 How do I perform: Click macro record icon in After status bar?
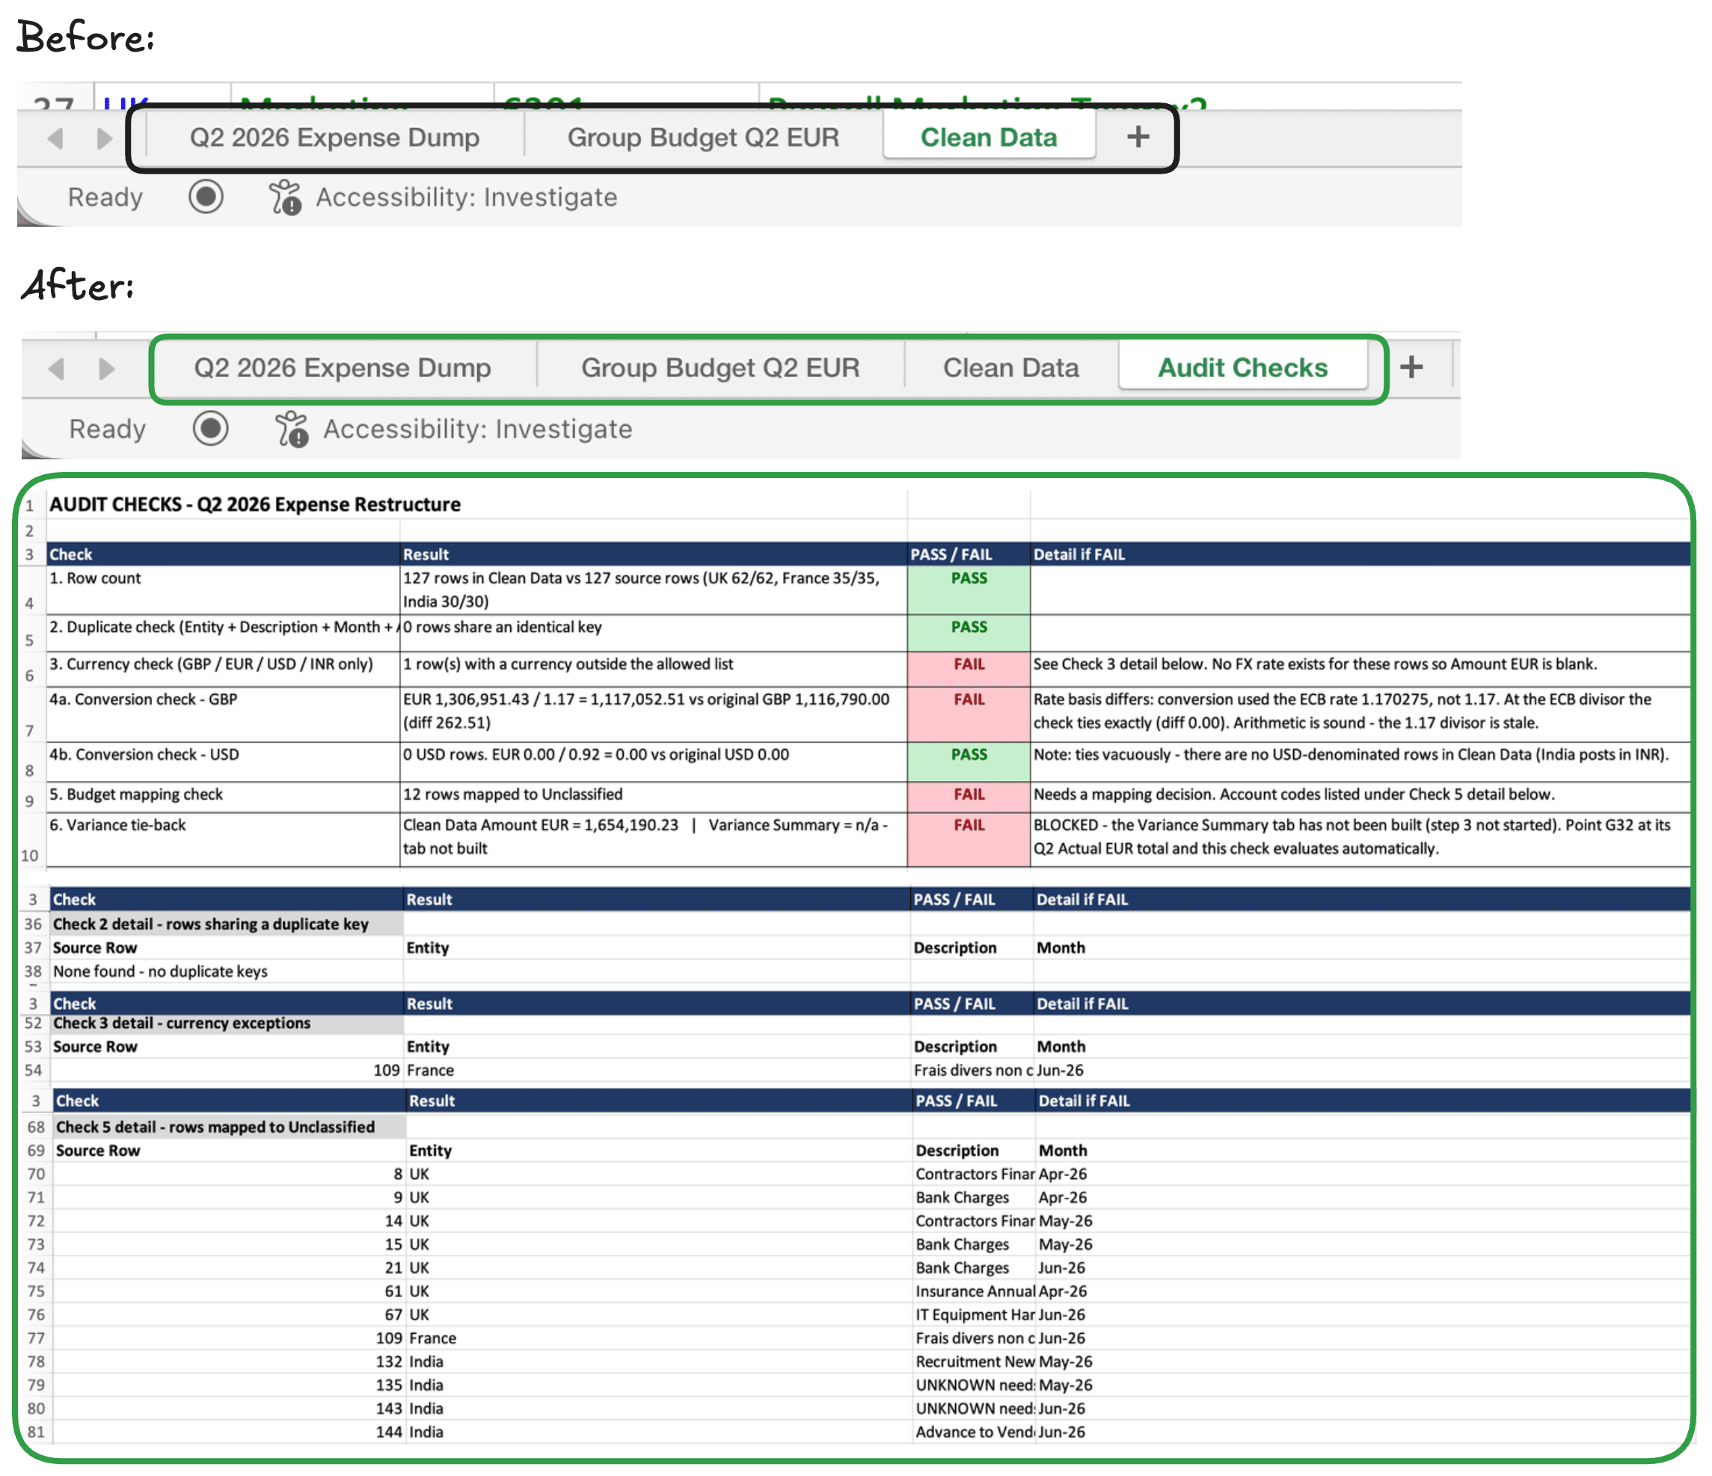(211, 428)
